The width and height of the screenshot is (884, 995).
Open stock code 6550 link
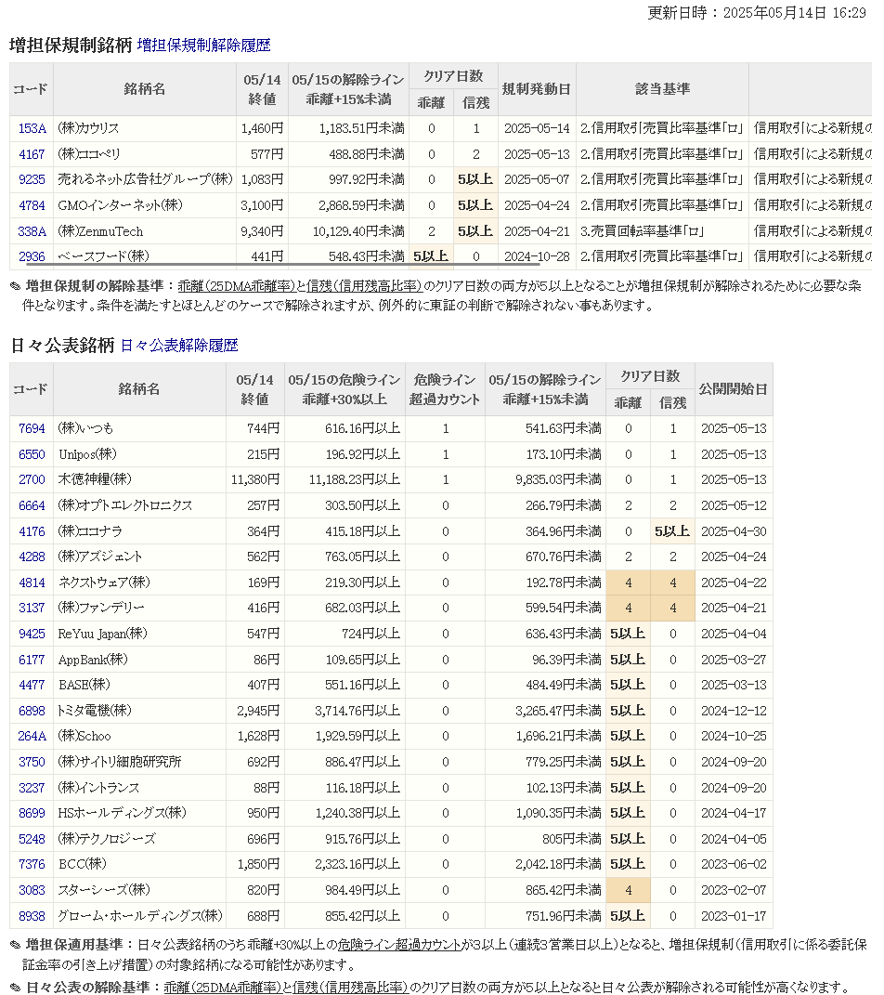tap(32, 454)
